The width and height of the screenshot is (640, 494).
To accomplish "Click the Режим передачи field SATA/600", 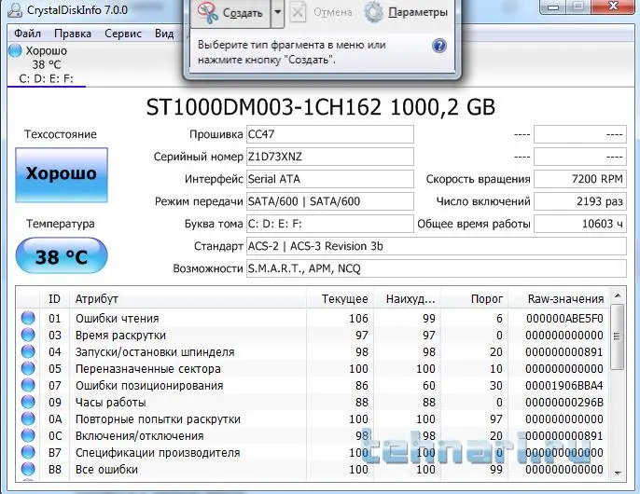I will click(330, 201).
